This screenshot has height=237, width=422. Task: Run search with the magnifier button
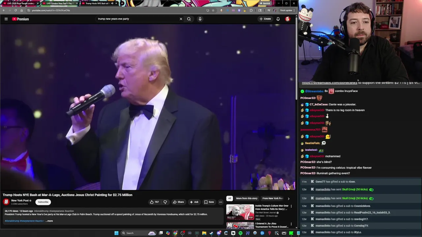pos(189,19)
